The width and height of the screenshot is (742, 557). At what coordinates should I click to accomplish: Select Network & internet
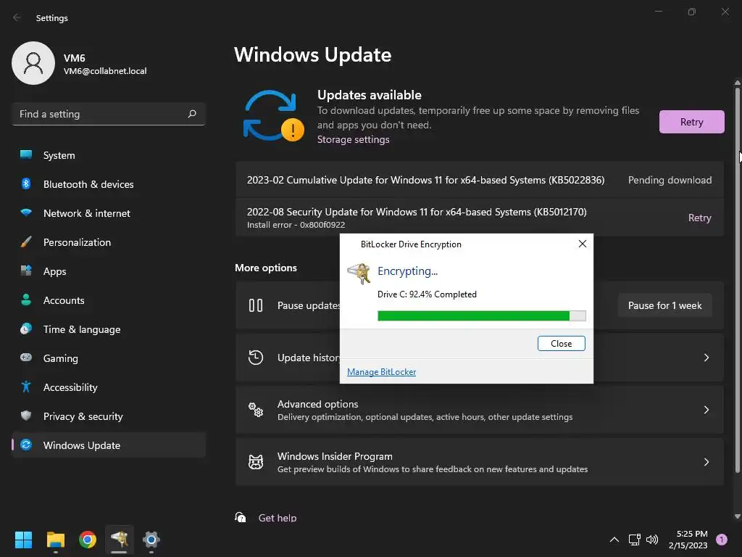[x=109, y=213]
